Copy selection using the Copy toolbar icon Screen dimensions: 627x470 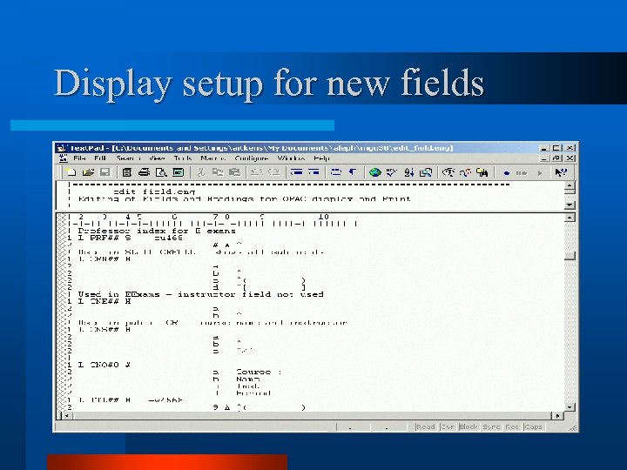(218, 172)
